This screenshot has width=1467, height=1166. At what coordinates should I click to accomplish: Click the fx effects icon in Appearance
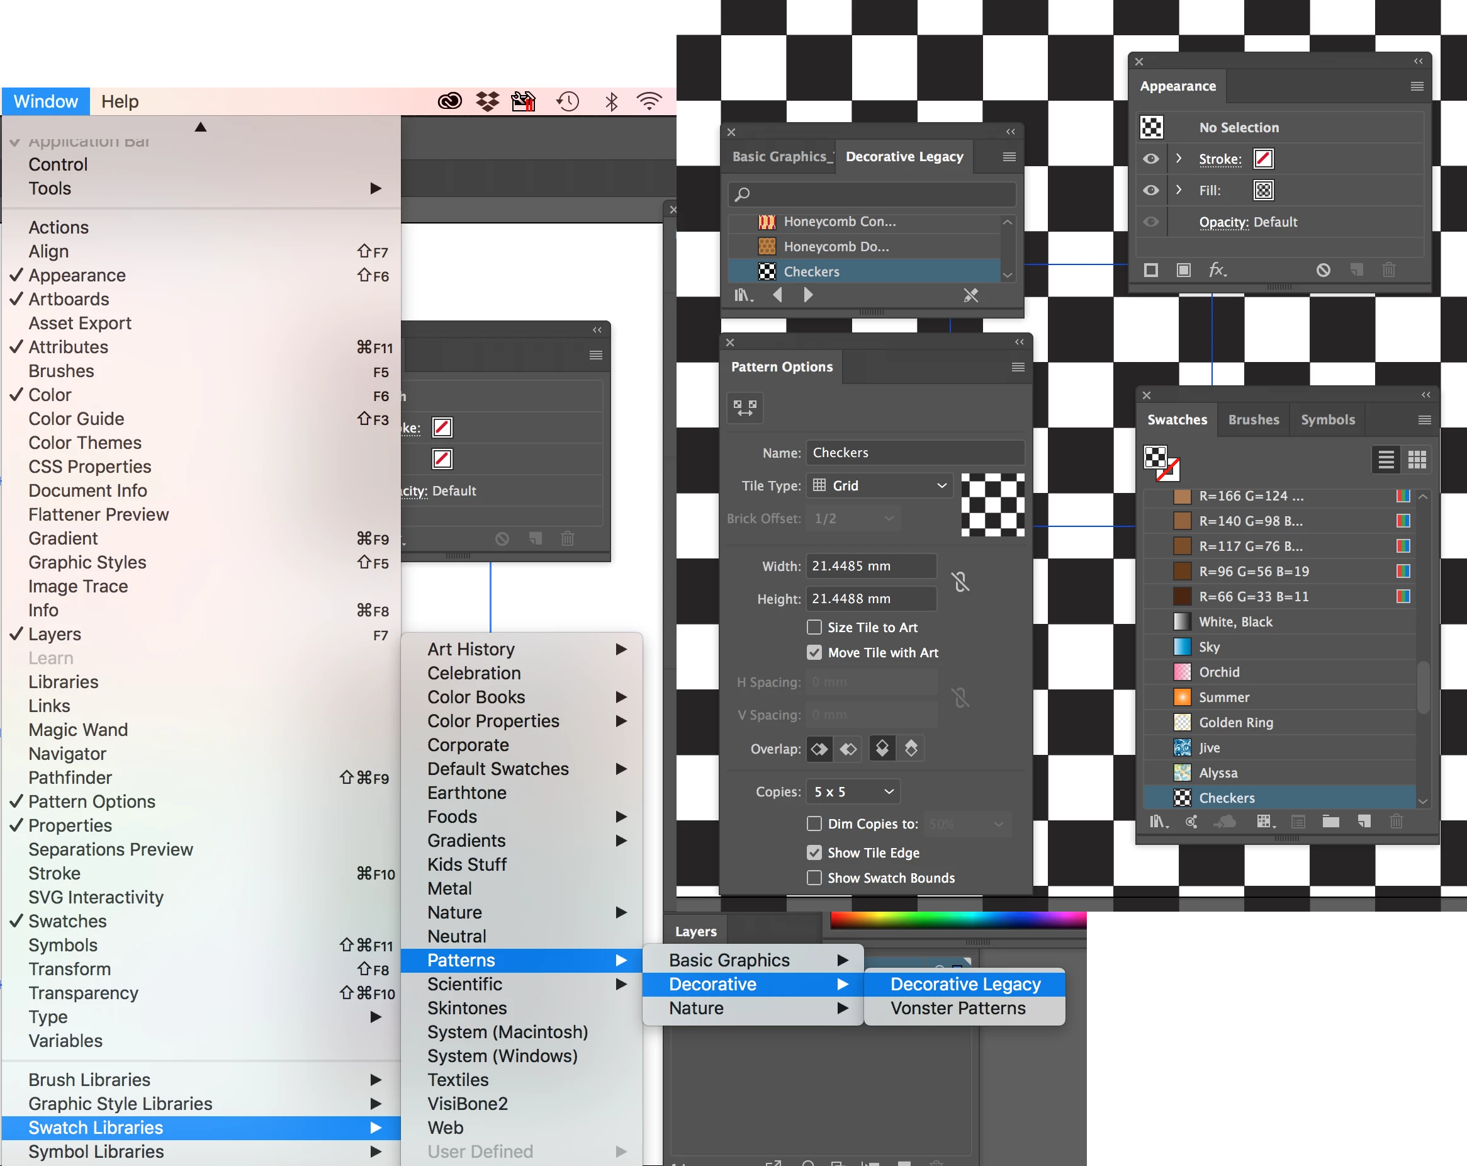coord(1217,270)
